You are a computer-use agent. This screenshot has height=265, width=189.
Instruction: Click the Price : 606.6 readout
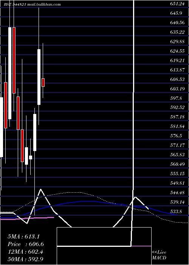click(26, 244)
